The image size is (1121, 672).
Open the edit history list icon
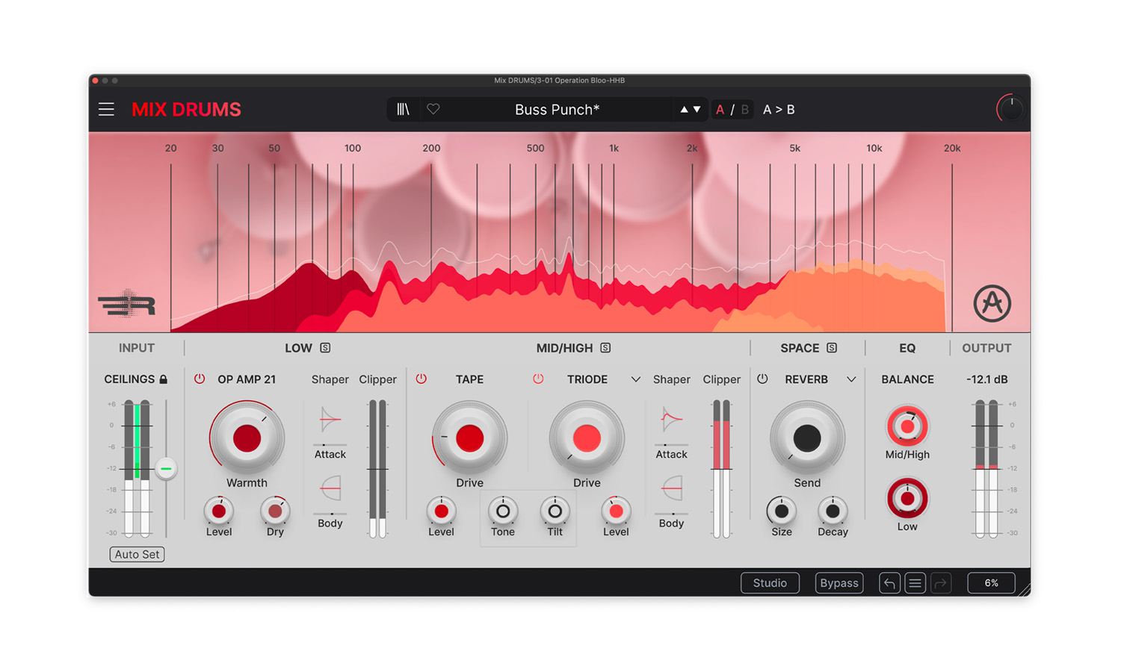pos(915,583)
